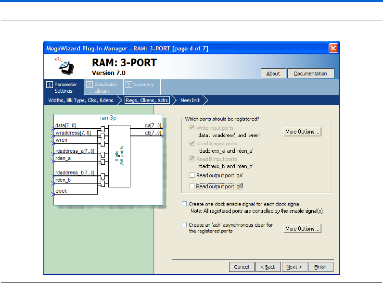The width and height of the screenshot is (383, 283).
Task: Proceed with the Next button
Action: coord(294,267)
